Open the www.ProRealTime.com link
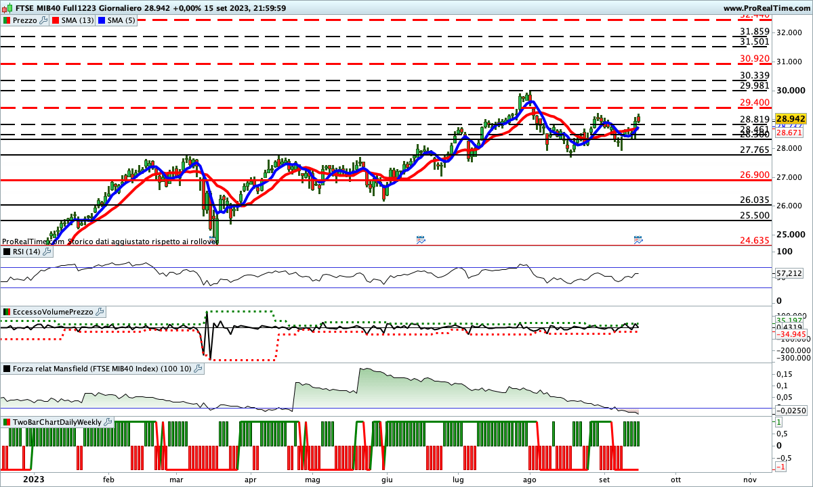The height and width of the screenshot is (487, 813). (766, 8)
